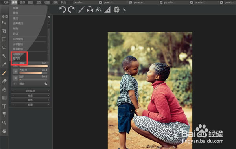Toggle the 绳索 round option

coord(15,84)
